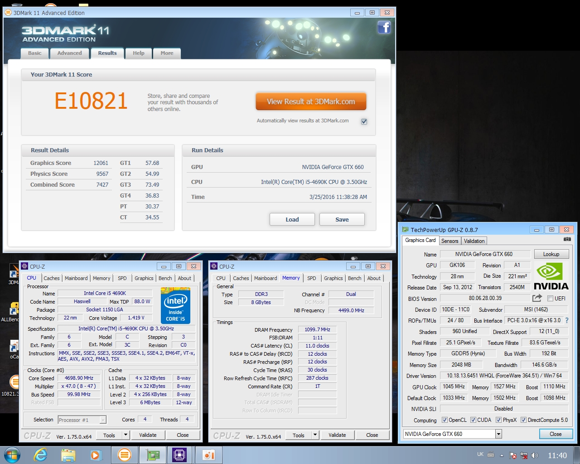
Task: Switch to the Sensors tab in GPU-Z
Action: (450, 241)
